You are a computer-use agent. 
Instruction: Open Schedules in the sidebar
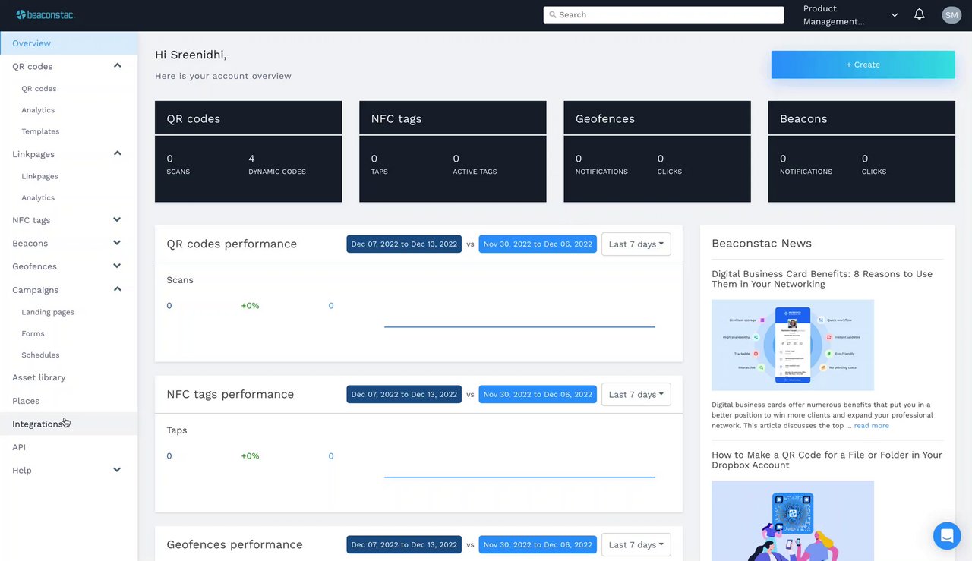(40, 355)
